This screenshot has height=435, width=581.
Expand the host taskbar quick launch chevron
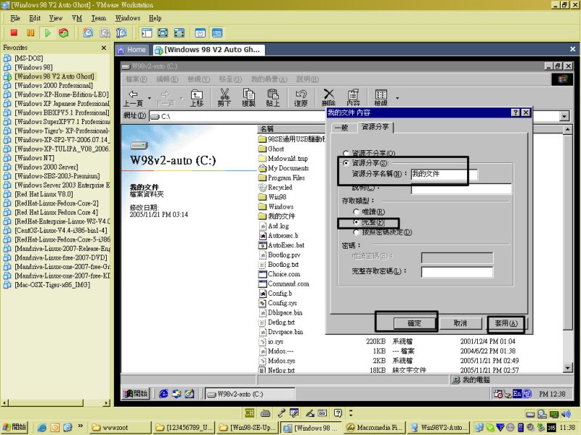click(80, 426)
